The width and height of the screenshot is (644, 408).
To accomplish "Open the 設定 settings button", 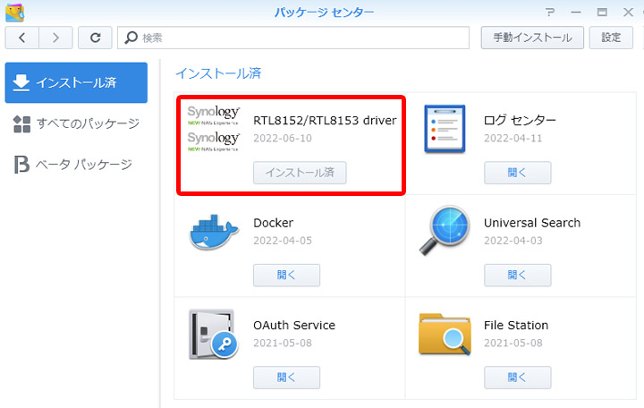I will point(611,38).
